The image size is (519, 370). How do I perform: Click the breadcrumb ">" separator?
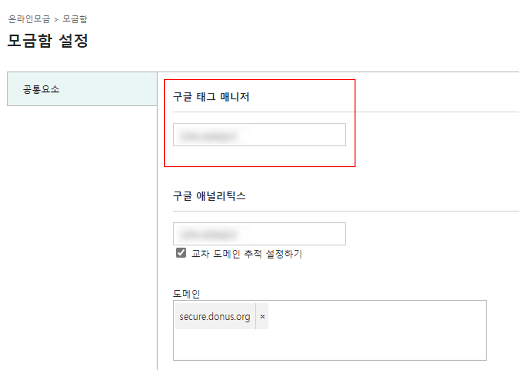click(x=56, y=20)
